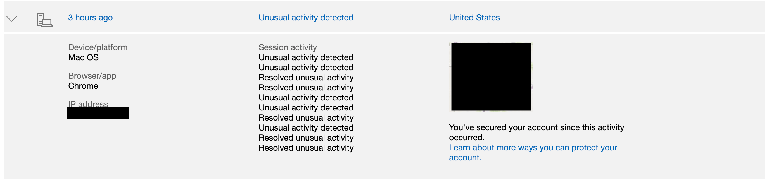The height and width of the screenshot is (183, 769).
Task: Click the blacked-out map thumbnail
Action: (491, 77)
